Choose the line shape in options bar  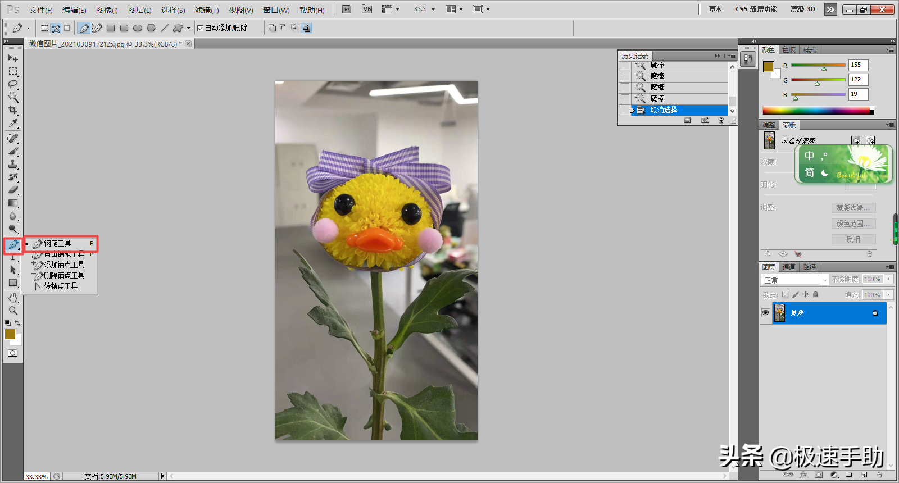click(165, 28)
